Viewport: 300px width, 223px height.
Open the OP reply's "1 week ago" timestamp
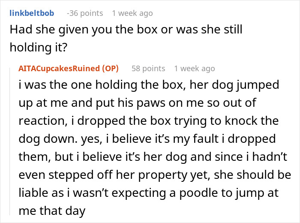click(x=194, y=68)
